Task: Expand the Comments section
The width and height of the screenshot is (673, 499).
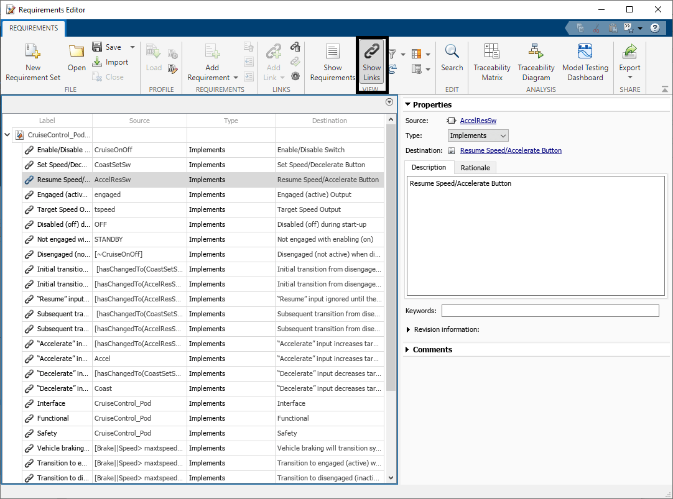Action: pos(408,350)
